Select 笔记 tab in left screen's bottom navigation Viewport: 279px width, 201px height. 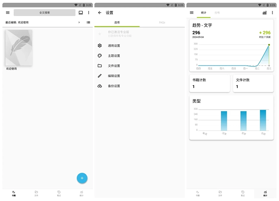coord(59,193)
